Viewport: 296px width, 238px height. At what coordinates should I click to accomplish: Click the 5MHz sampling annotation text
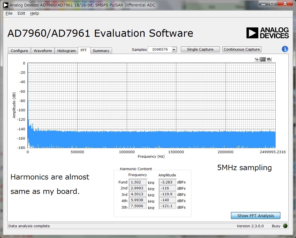(x=244, y=168)
